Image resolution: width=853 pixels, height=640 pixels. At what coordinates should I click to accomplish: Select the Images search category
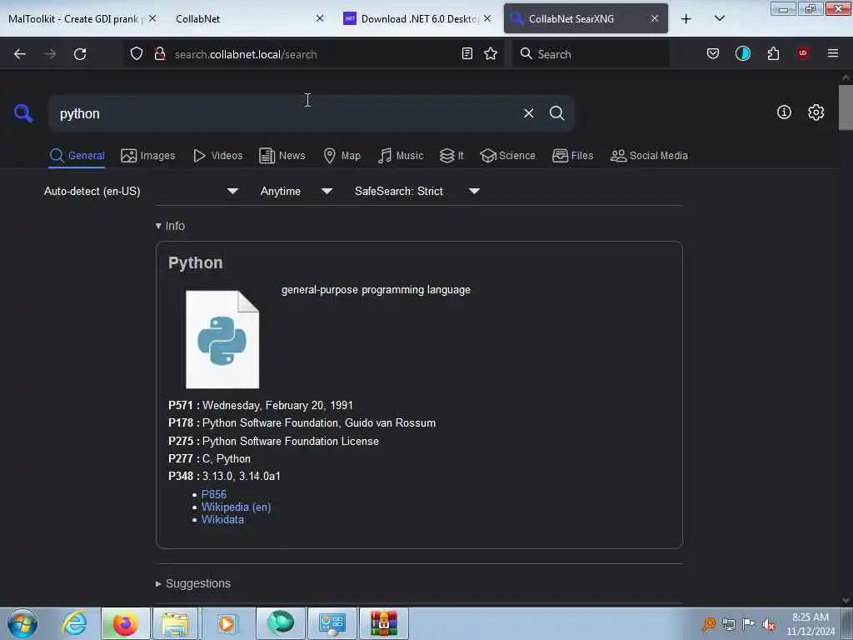[148, 156]
